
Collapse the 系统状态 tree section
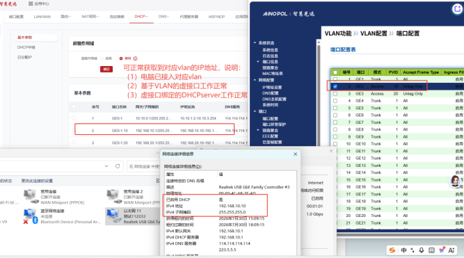coord(255,43)
